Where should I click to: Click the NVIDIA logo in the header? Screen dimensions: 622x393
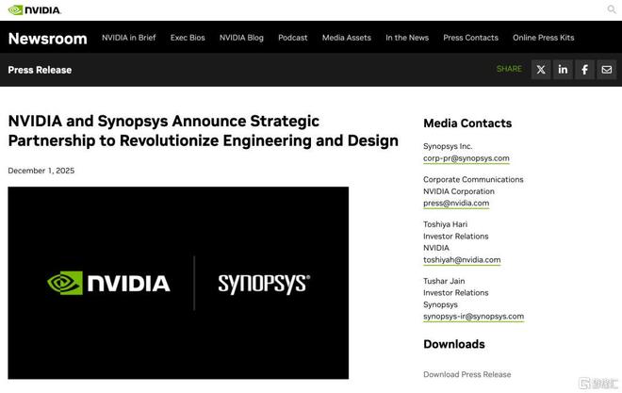(35, 10)
